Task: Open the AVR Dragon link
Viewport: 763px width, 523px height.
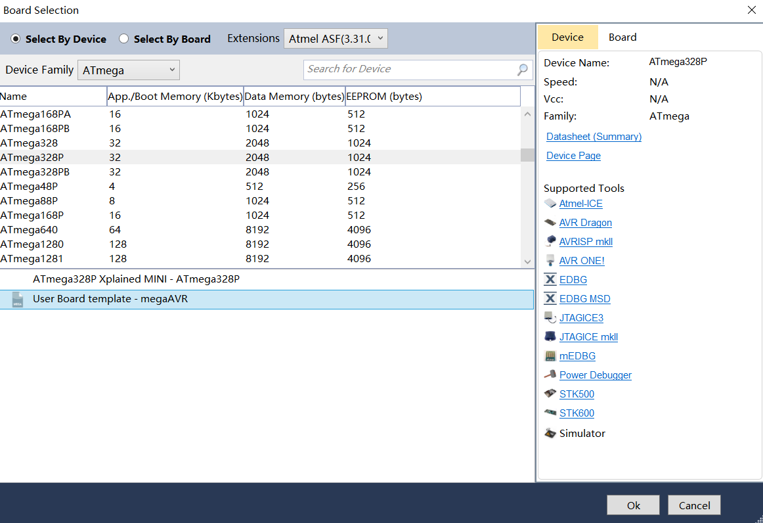Action: 586,223
